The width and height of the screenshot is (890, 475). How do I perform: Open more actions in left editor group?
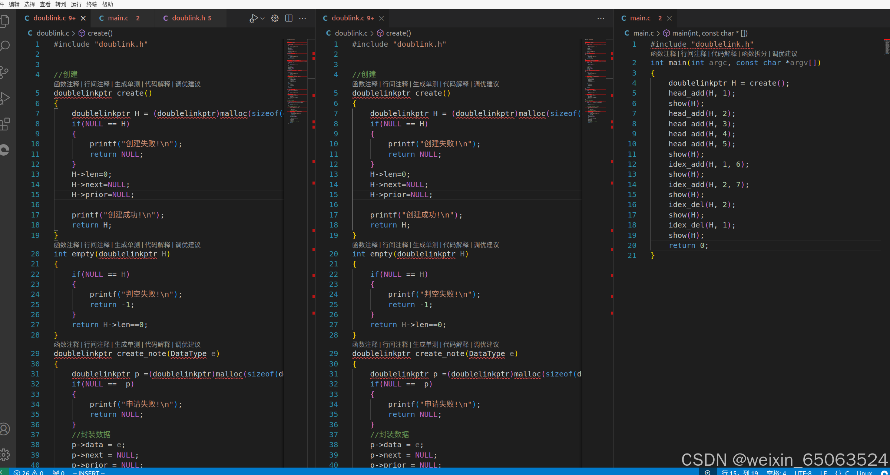(x=303, y=18)
